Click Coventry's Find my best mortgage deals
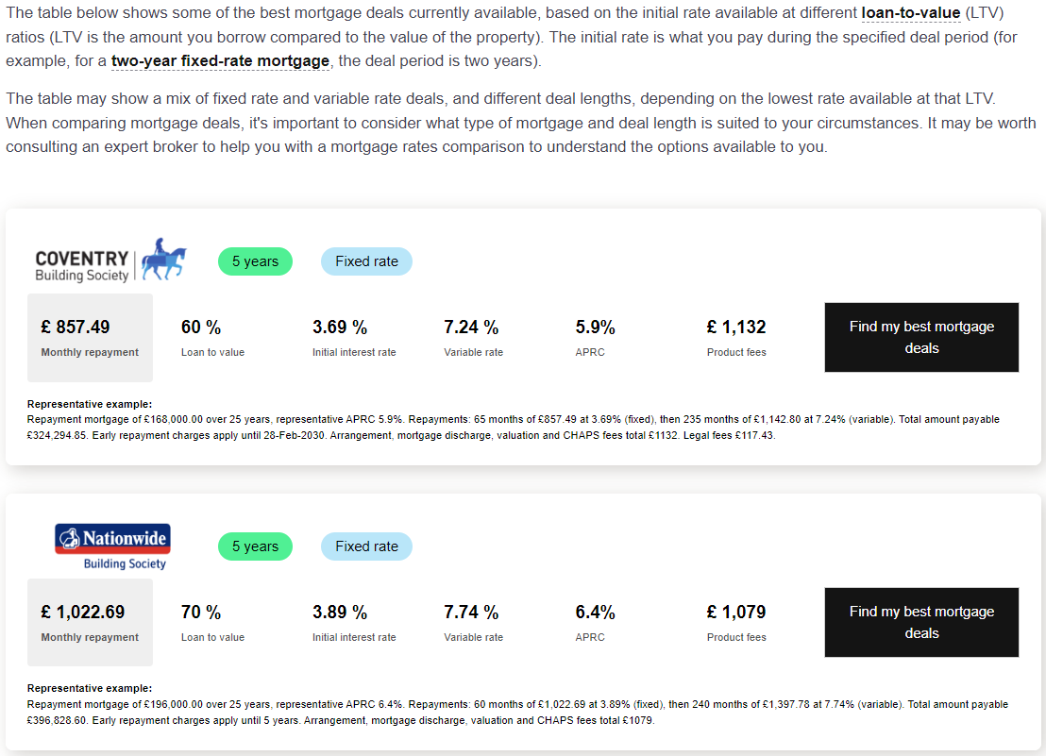Viewport: 1046px width, 756px height. [921, 337]
